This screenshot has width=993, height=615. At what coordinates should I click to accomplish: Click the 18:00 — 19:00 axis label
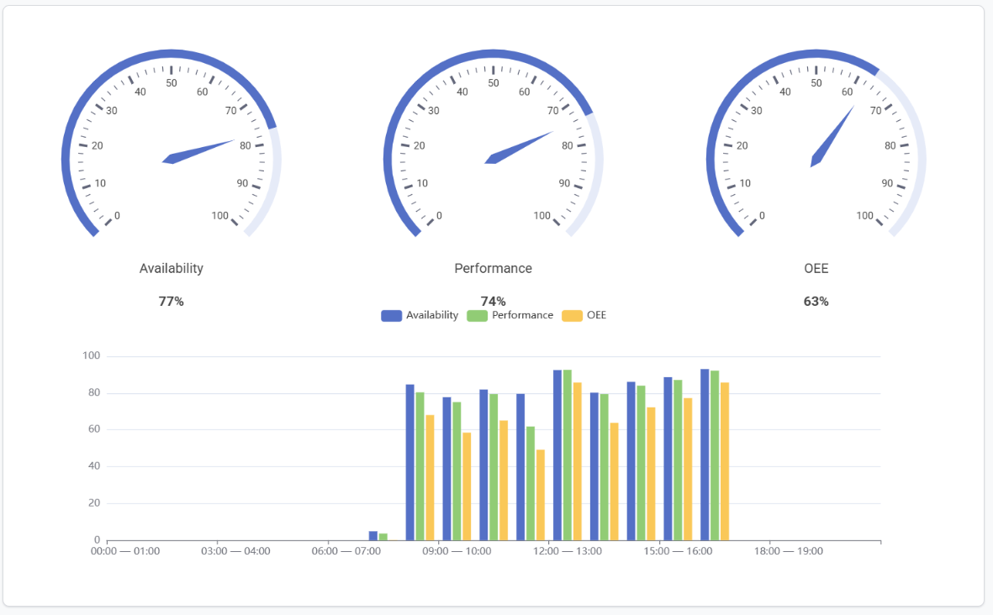[789, 551]
